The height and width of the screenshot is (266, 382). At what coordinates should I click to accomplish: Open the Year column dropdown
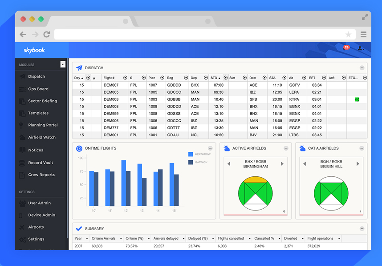[87, 239]
